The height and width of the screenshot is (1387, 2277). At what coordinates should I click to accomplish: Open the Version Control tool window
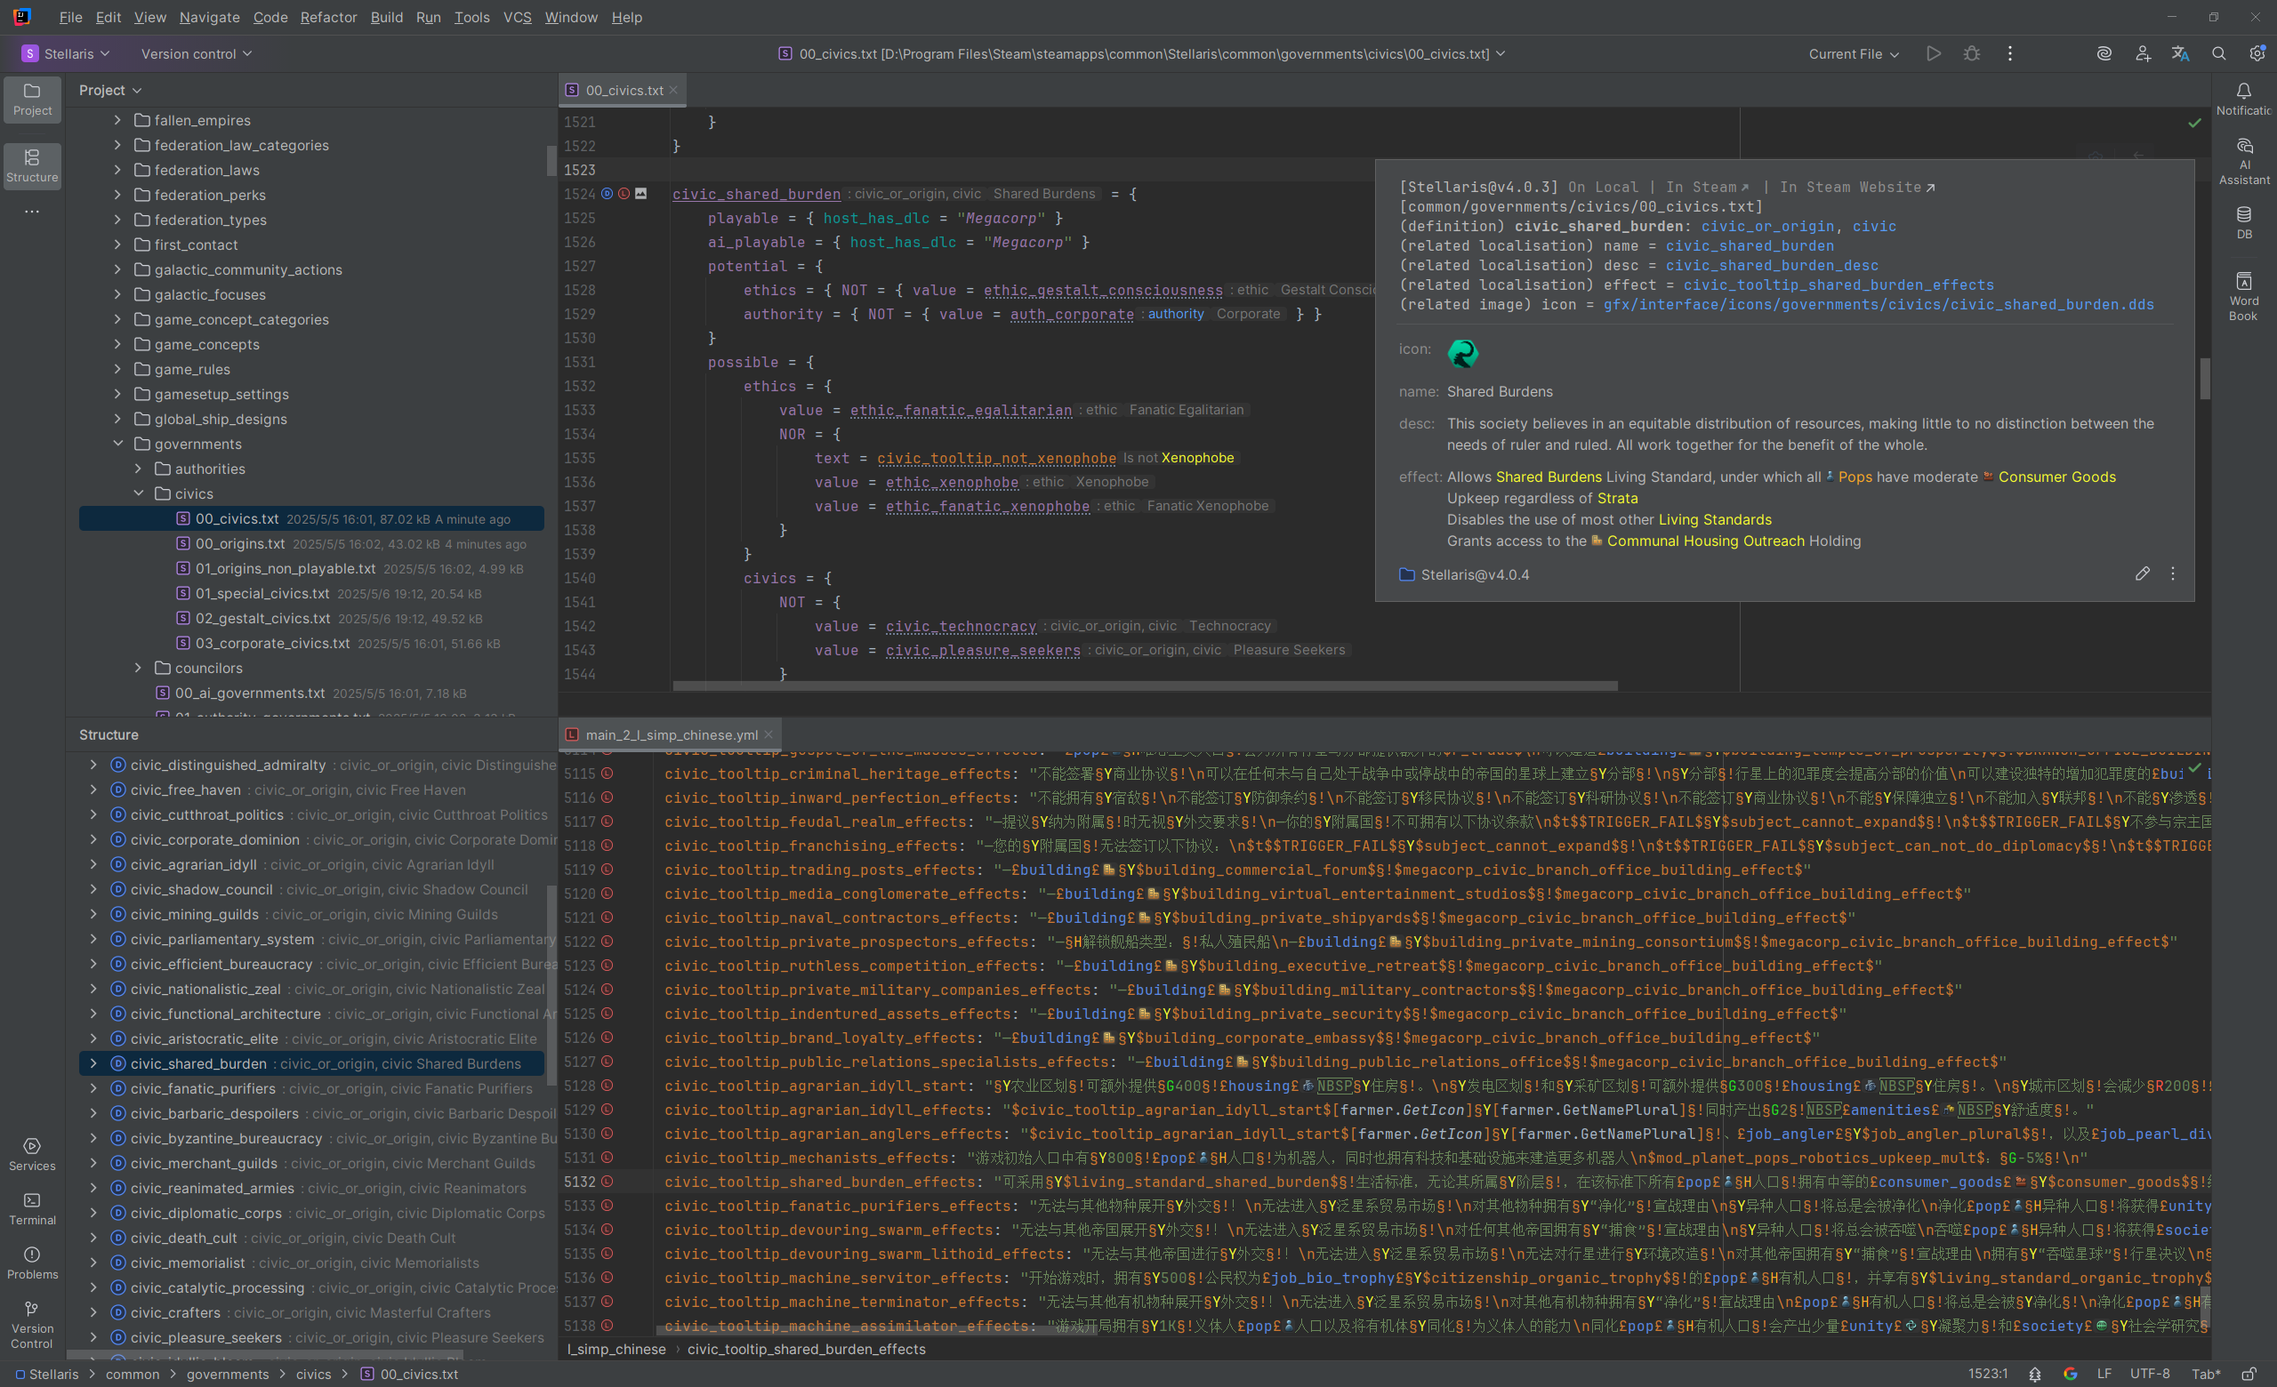[x=32, y=1324]
